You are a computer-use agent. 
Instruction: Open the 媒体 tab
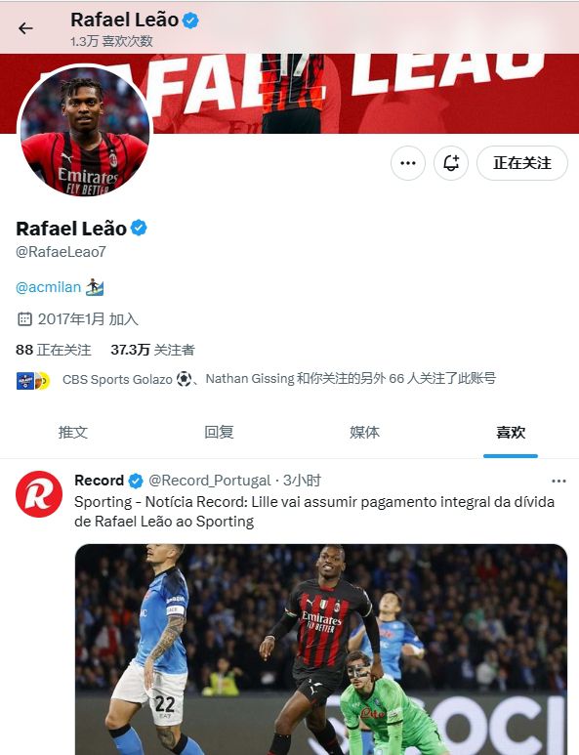(364, 432)
